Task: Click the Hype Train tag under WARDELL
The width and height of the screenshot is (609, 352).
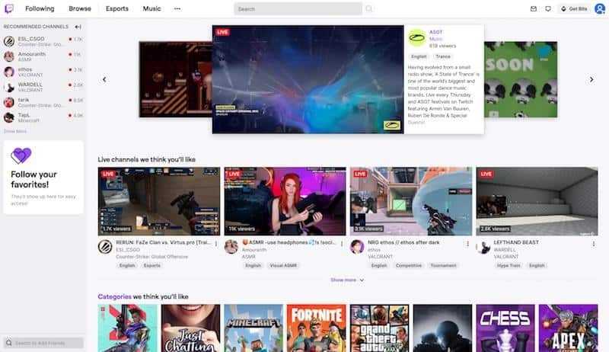Action: (x=509, y=266)
